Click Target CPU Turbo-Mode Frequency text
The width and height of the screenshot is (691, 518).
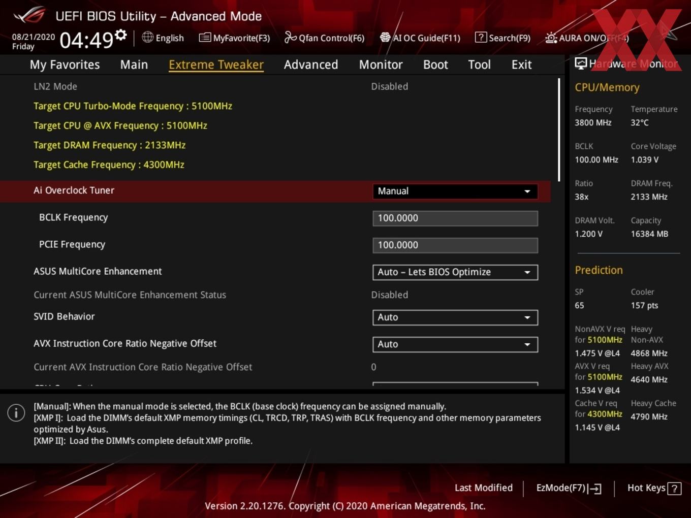tap(133, 106)
